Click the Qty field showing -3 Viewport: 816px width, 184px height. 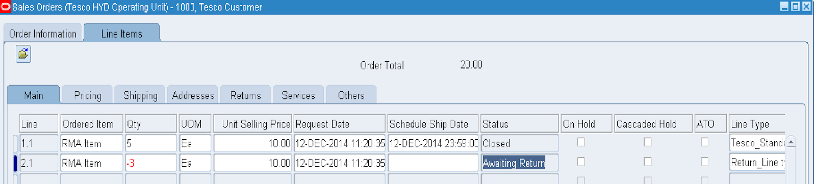click(151, 163)
